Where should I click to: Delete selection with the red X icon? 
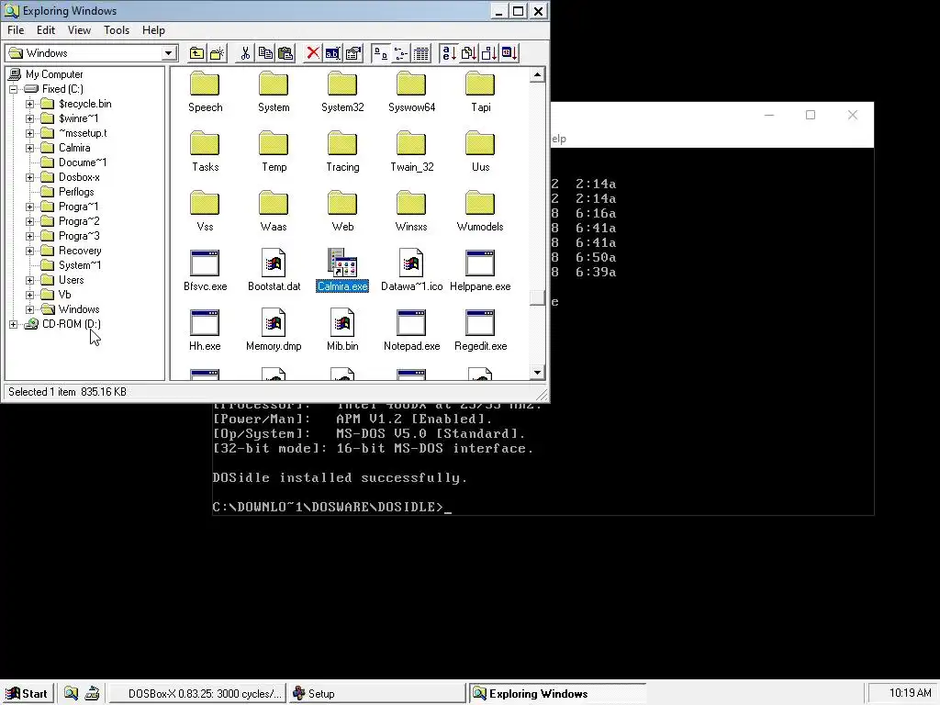312,53
